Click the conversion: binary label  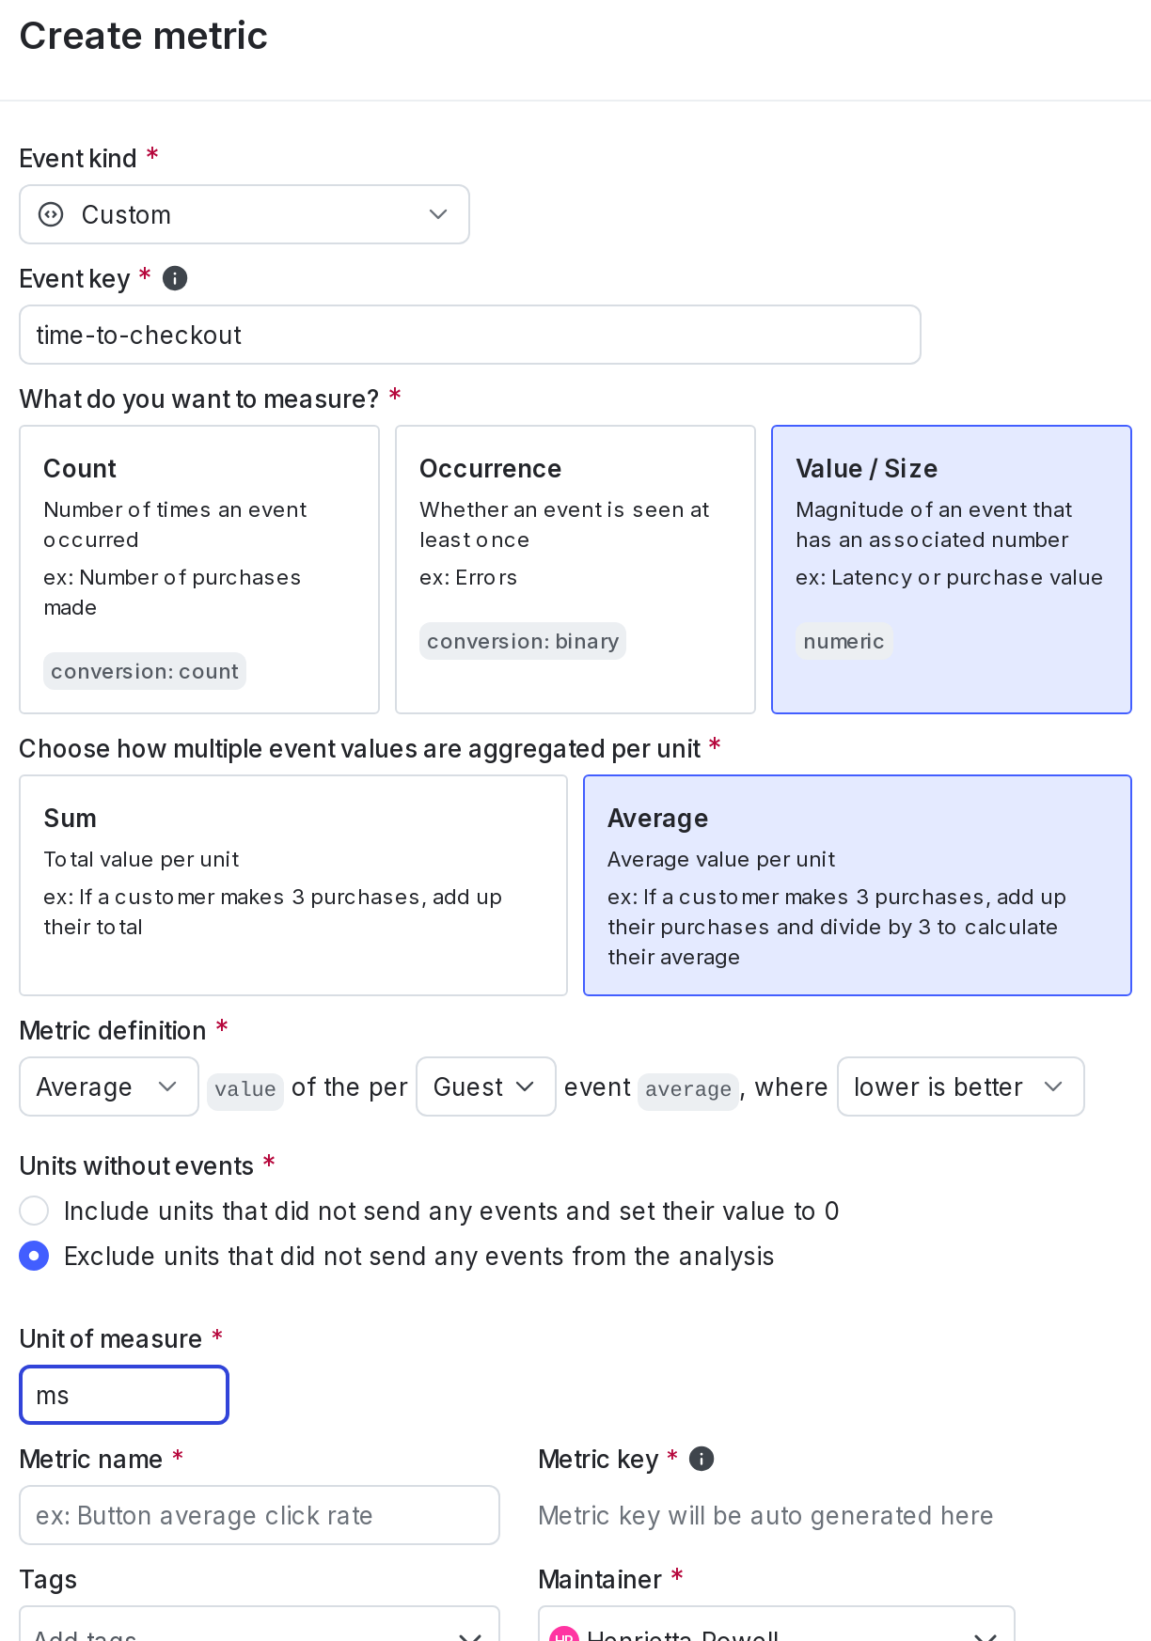(522, 641)
